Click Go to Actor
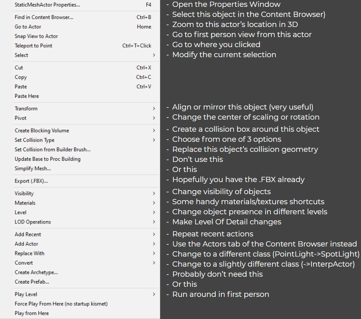 [x=28, y=27]
